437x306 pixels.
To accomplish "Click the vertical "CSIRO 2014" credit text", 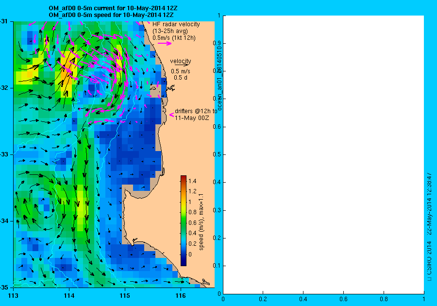I will click(x=430, y=258).
